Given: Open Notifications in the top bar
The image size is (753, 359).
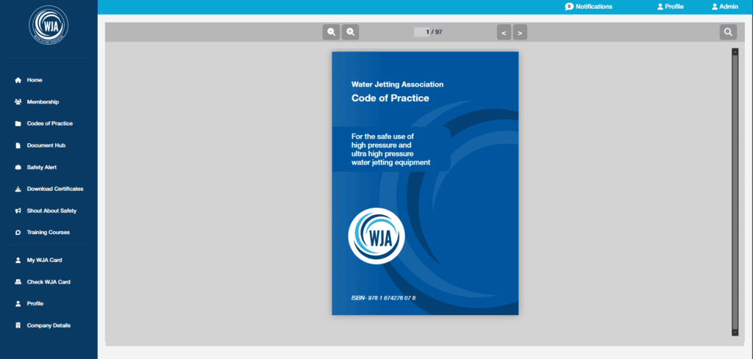Looking at the screenshot, I should (588, 7).
